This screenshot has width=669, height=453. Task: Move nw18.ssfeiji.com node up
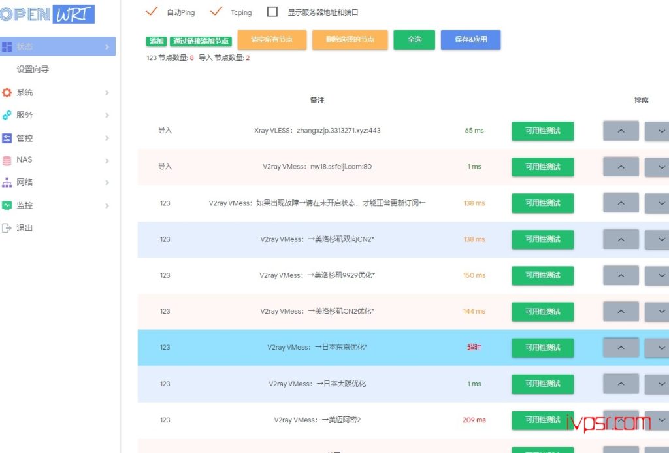[x=621, y=167]
